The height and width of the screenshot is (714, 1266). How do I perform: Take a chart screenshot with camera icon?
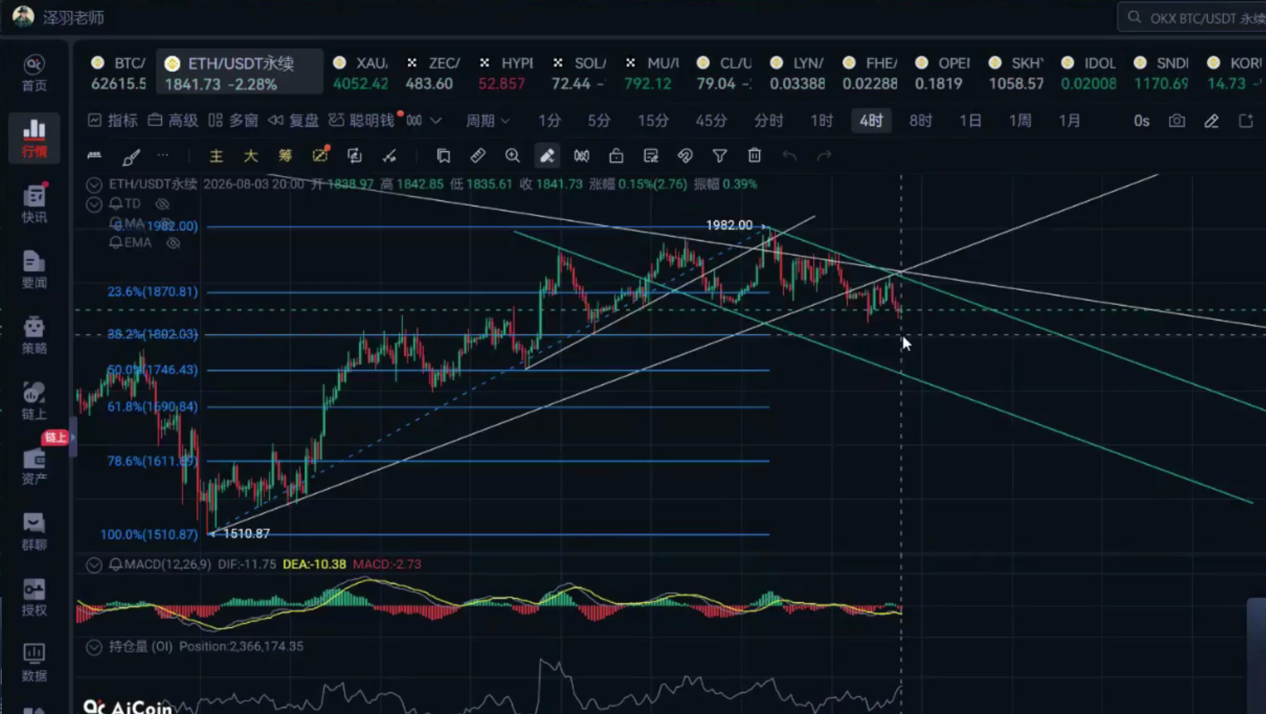tap(1177, 121)
